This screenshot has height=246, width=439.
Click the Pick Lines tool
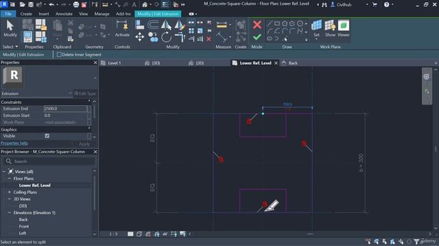pyautogui.click(x=285, y=39)
